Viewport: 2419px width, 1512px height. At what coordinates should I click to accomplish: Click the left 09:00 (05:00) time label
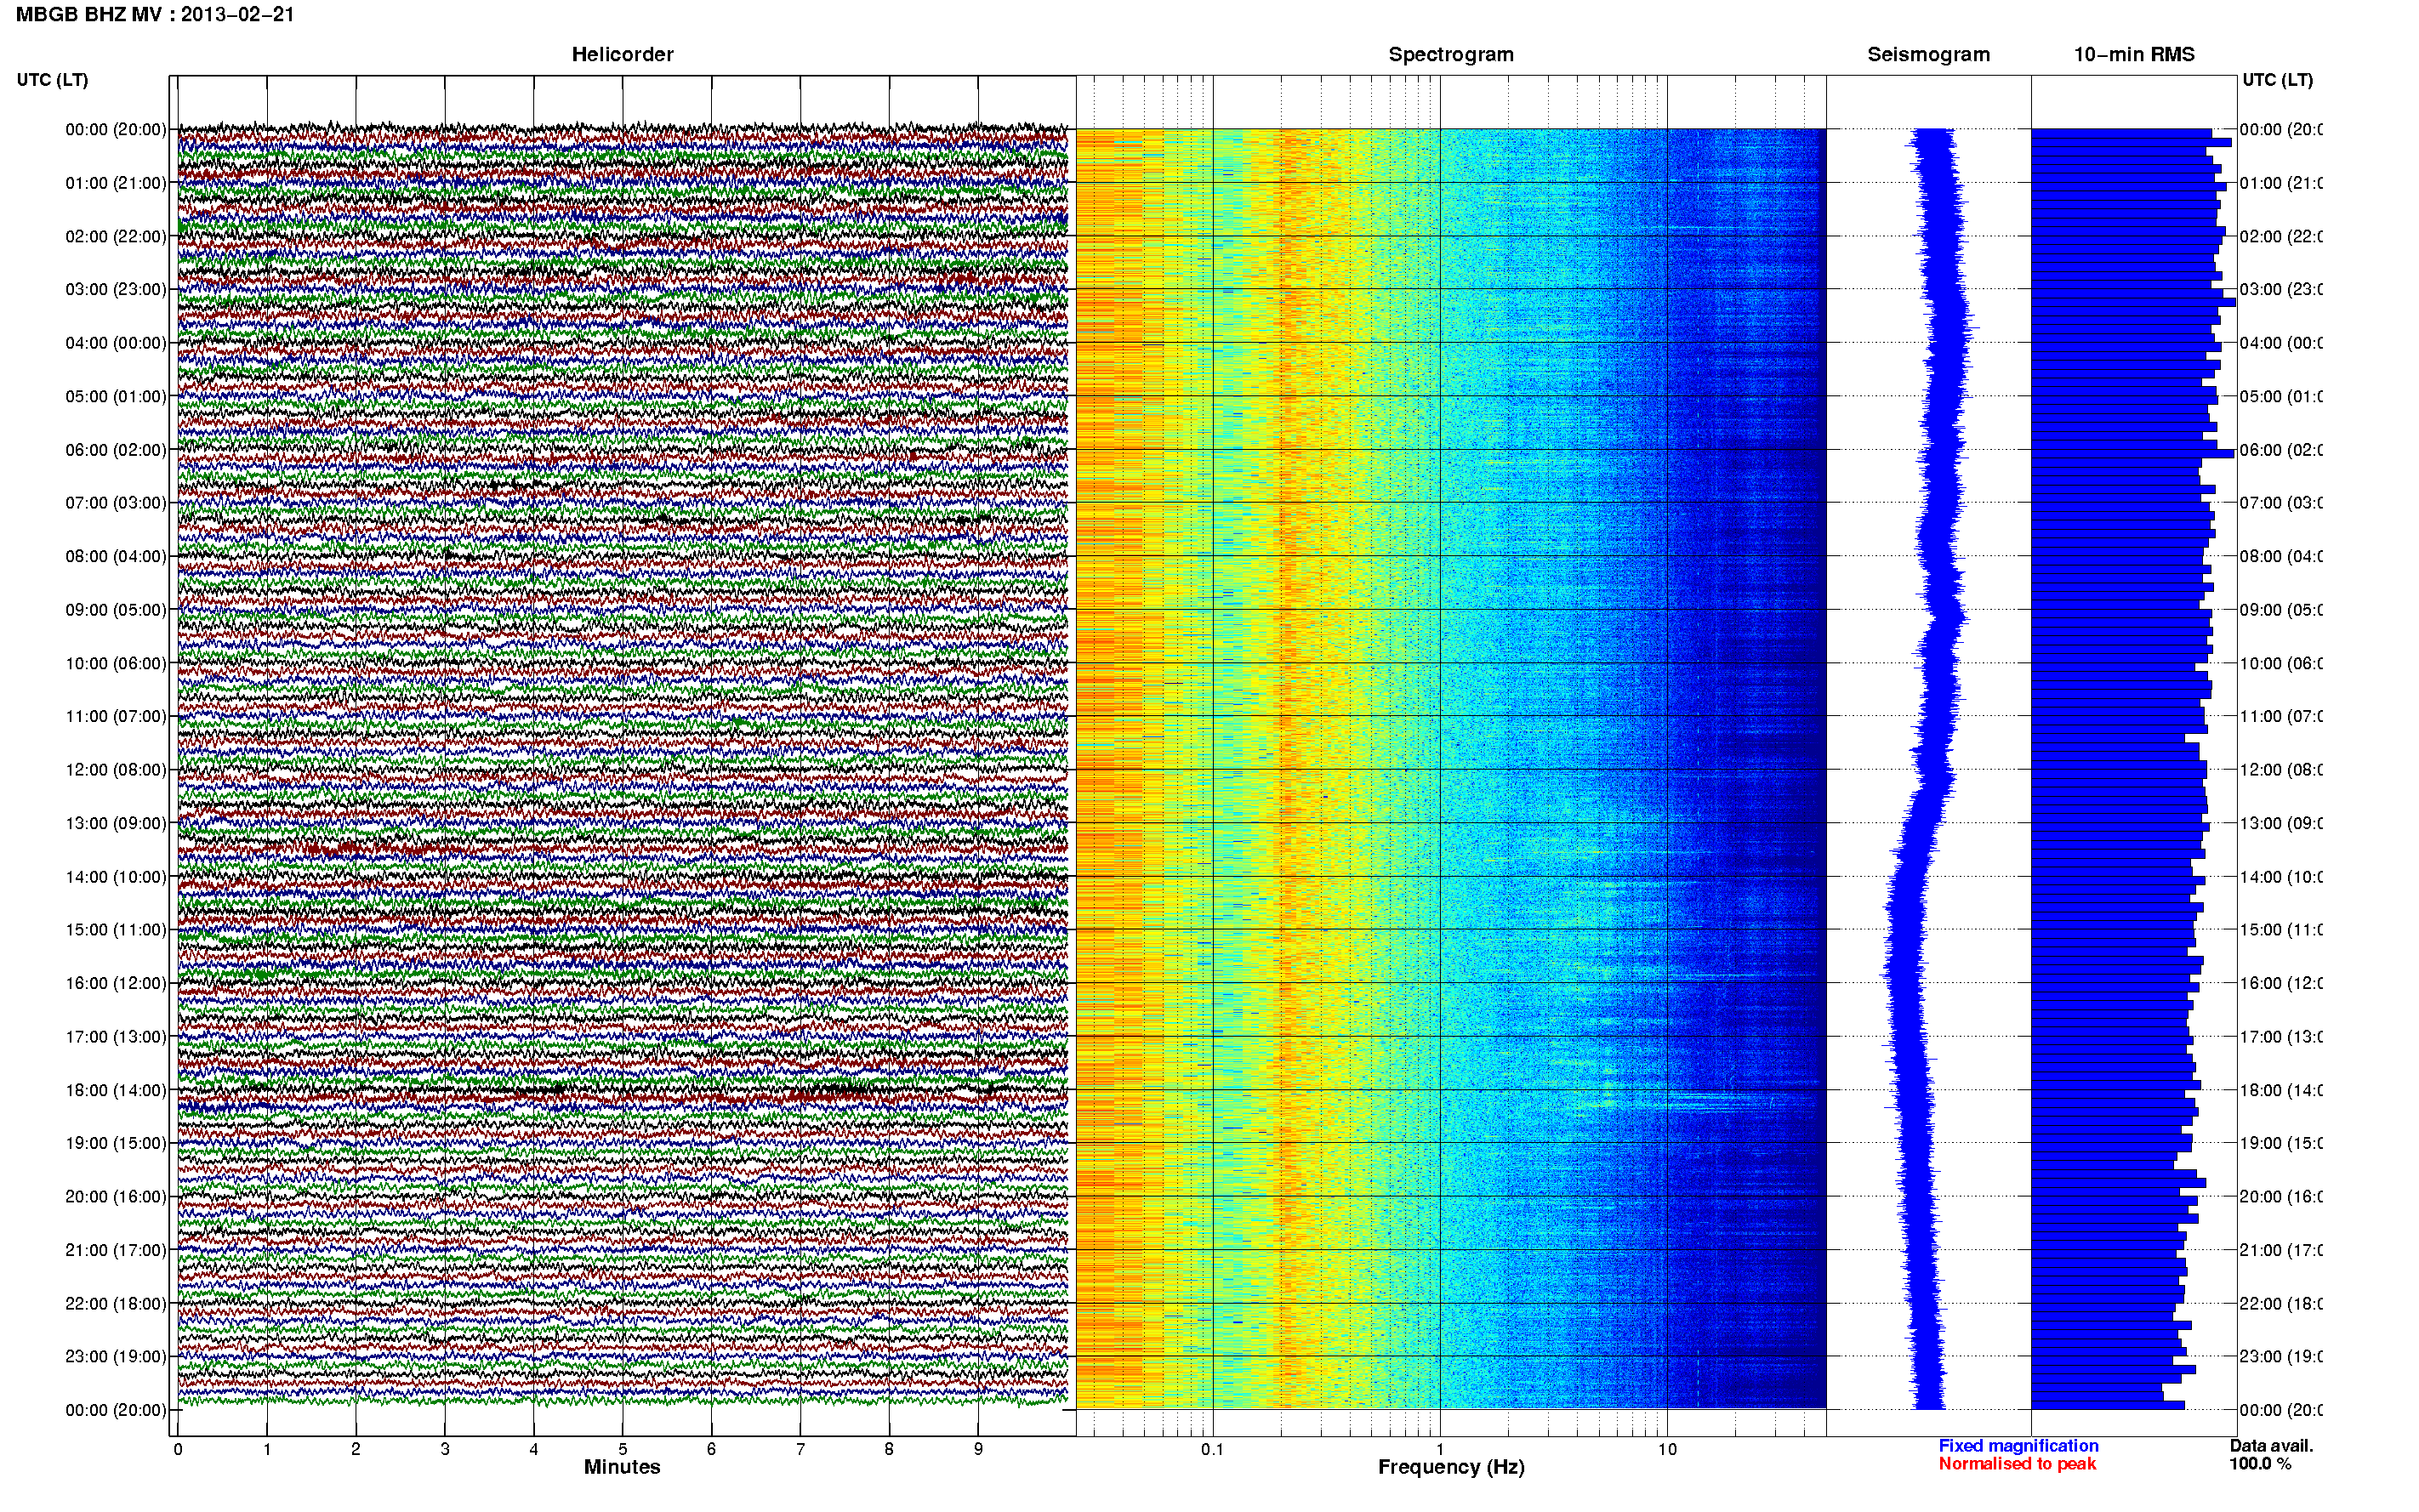[x=116, y=609]
